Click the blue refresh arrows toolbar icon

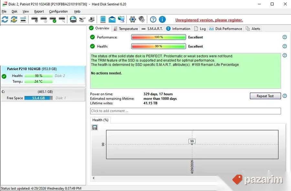click(5, 19)
